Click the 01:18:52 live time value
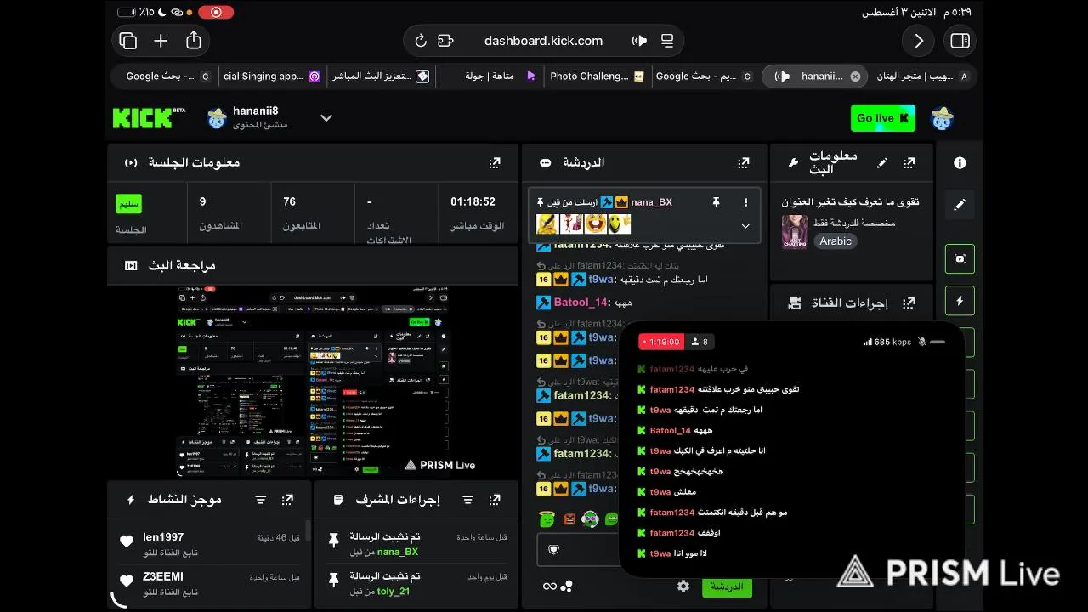 pos(473,201)
